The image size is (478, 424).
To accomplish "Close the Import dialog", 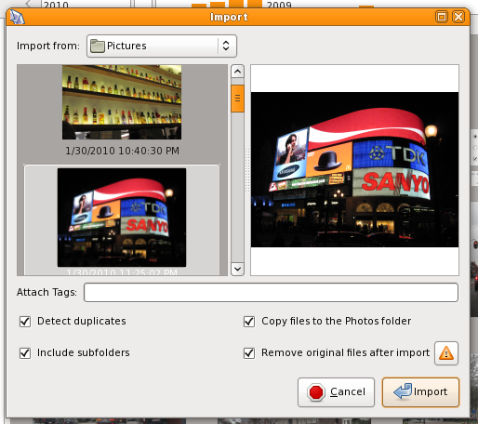I will (458, 17).
